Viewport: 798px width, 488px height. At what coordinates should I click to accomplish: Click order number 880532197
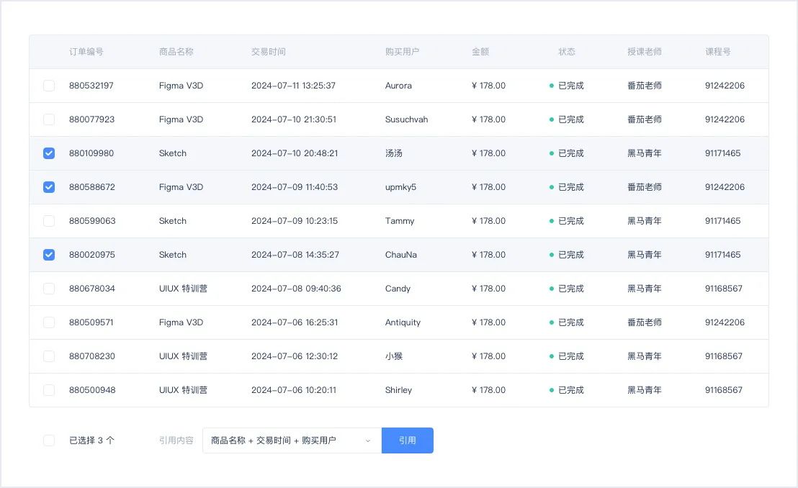tap(91, 86)
